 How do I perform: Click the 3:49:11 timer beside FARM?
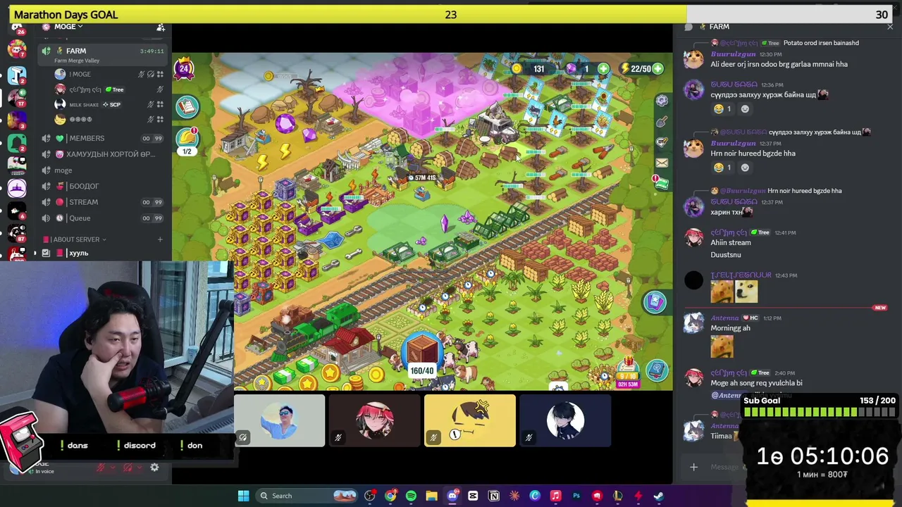point(152,51)
